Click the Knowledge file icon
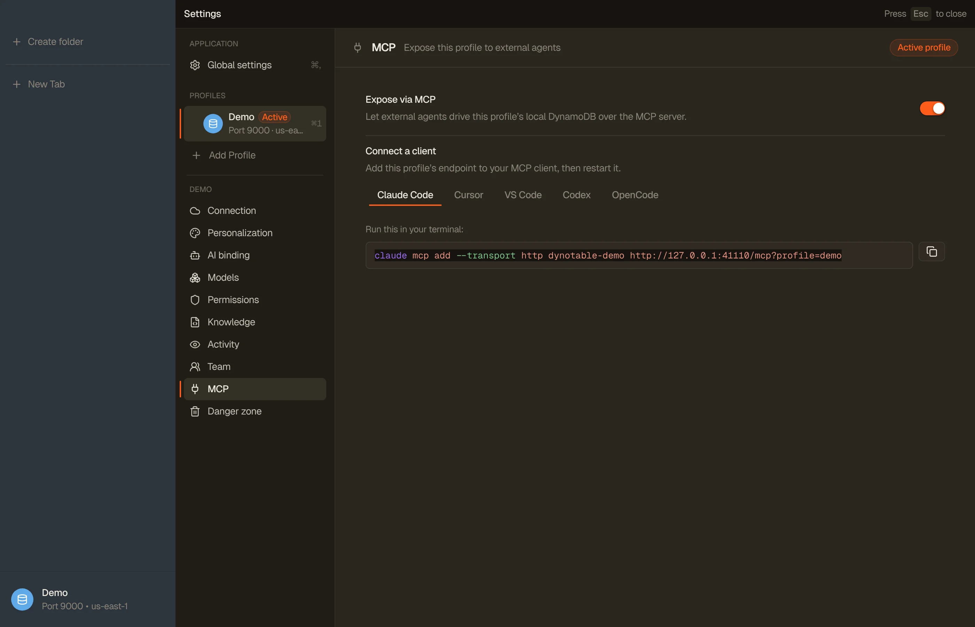Screen dimensions: 975x627 click(195, 322)
